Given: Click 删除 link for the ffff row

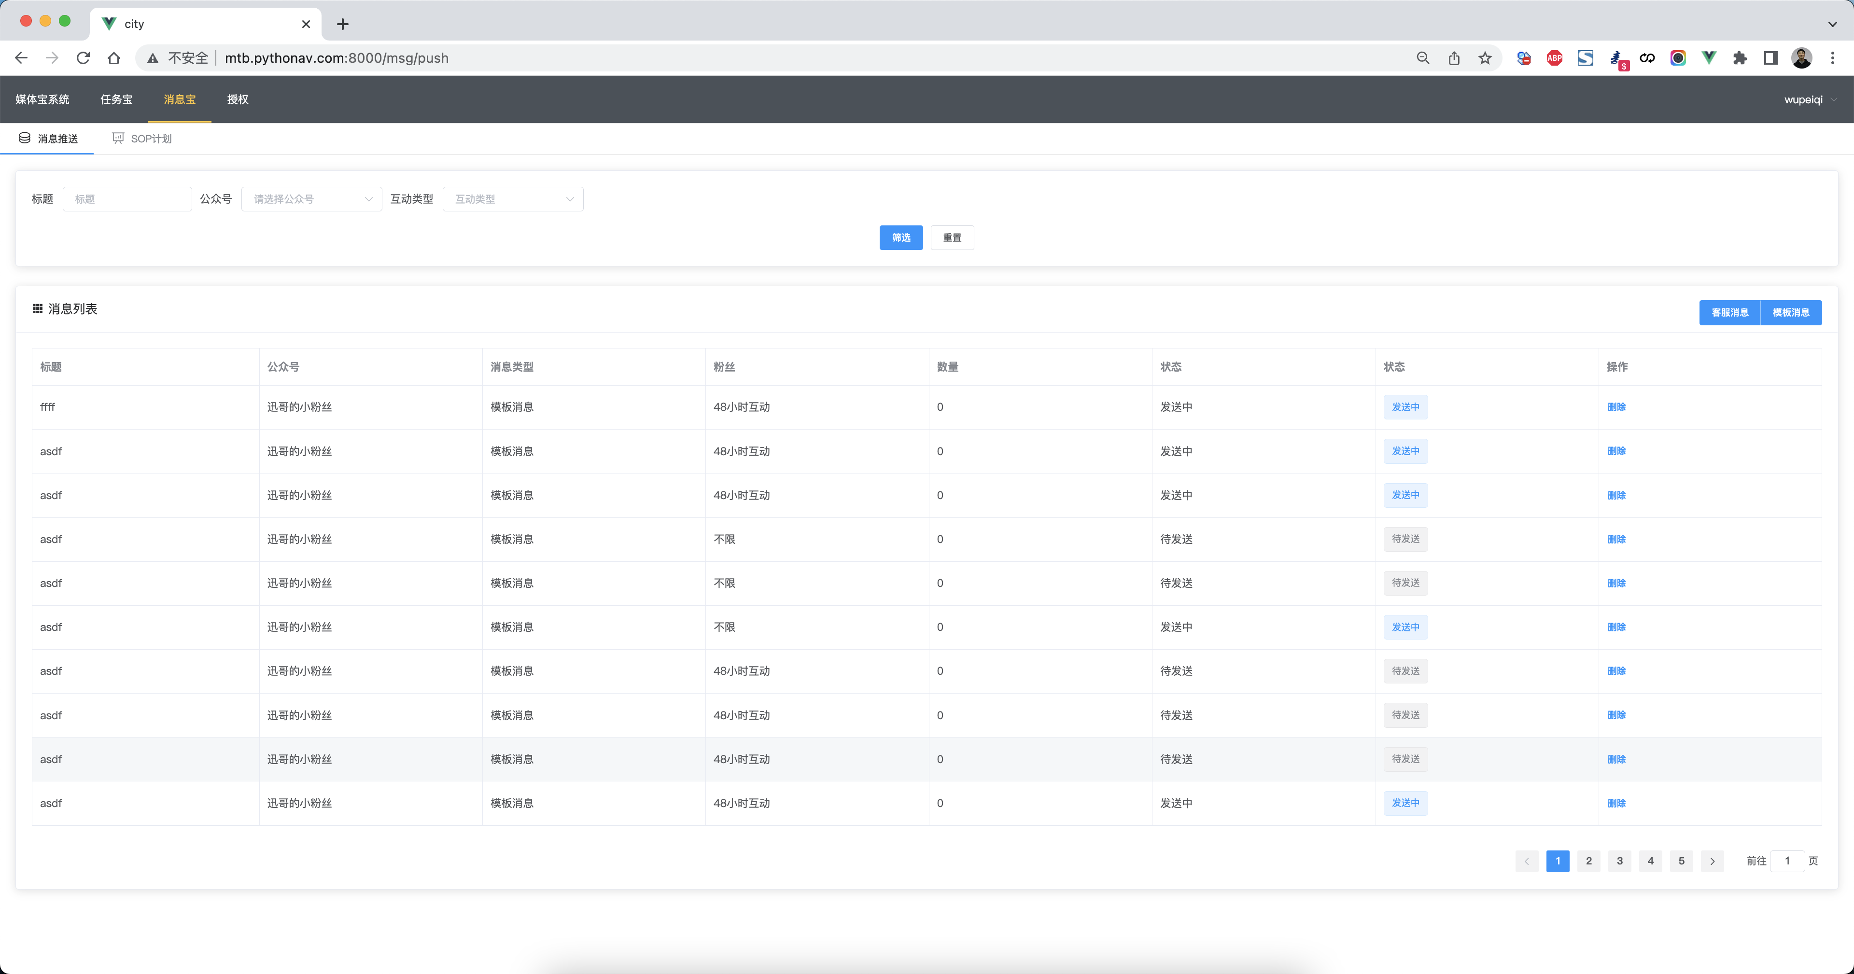Looking at the screenshot, I should click(1616, 407).
